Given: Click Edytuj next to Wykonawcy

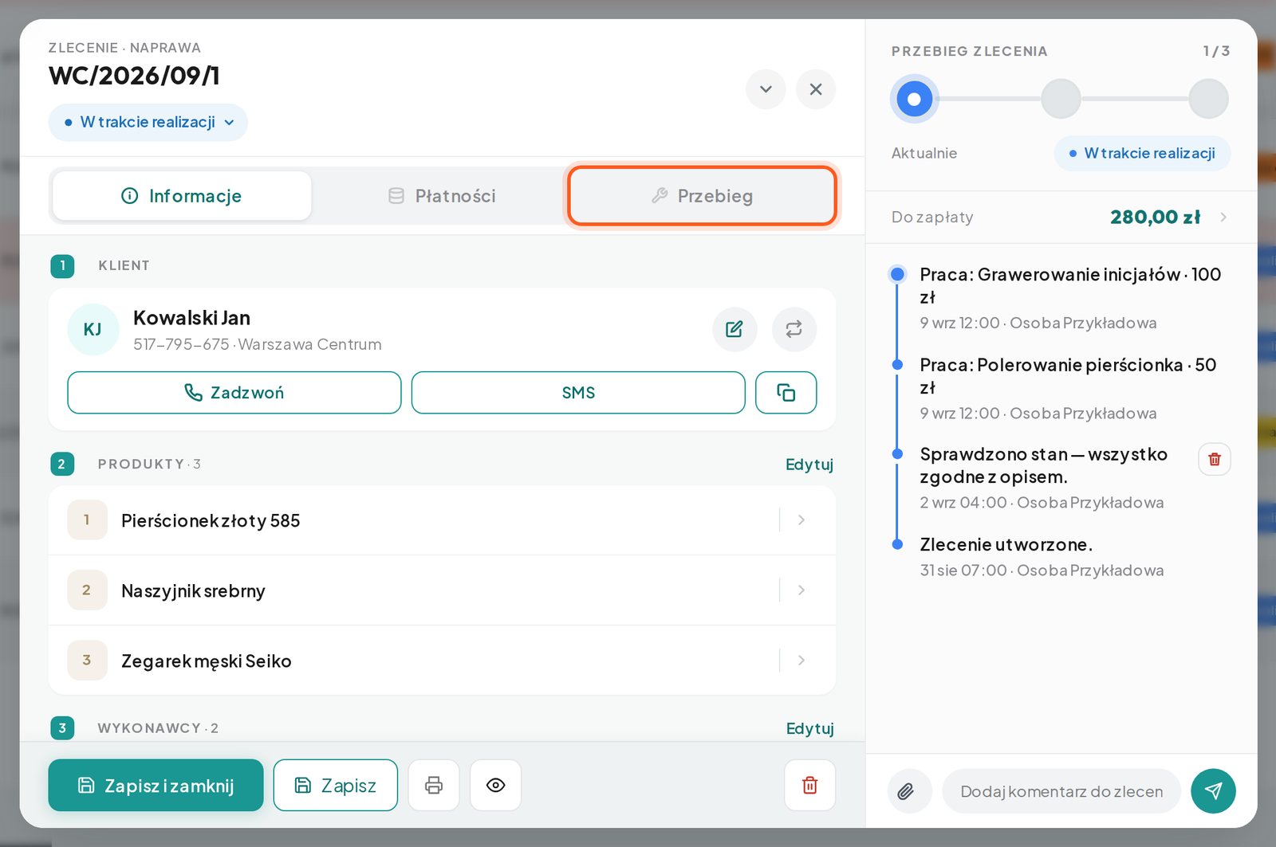Looking at the screenshot, I should coord(809,729).
